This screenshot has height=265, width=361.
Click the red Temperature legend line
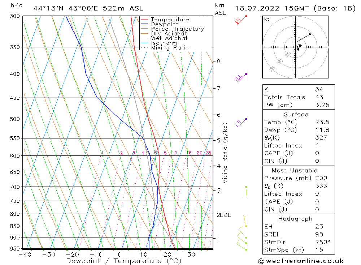tap(144, 20)
